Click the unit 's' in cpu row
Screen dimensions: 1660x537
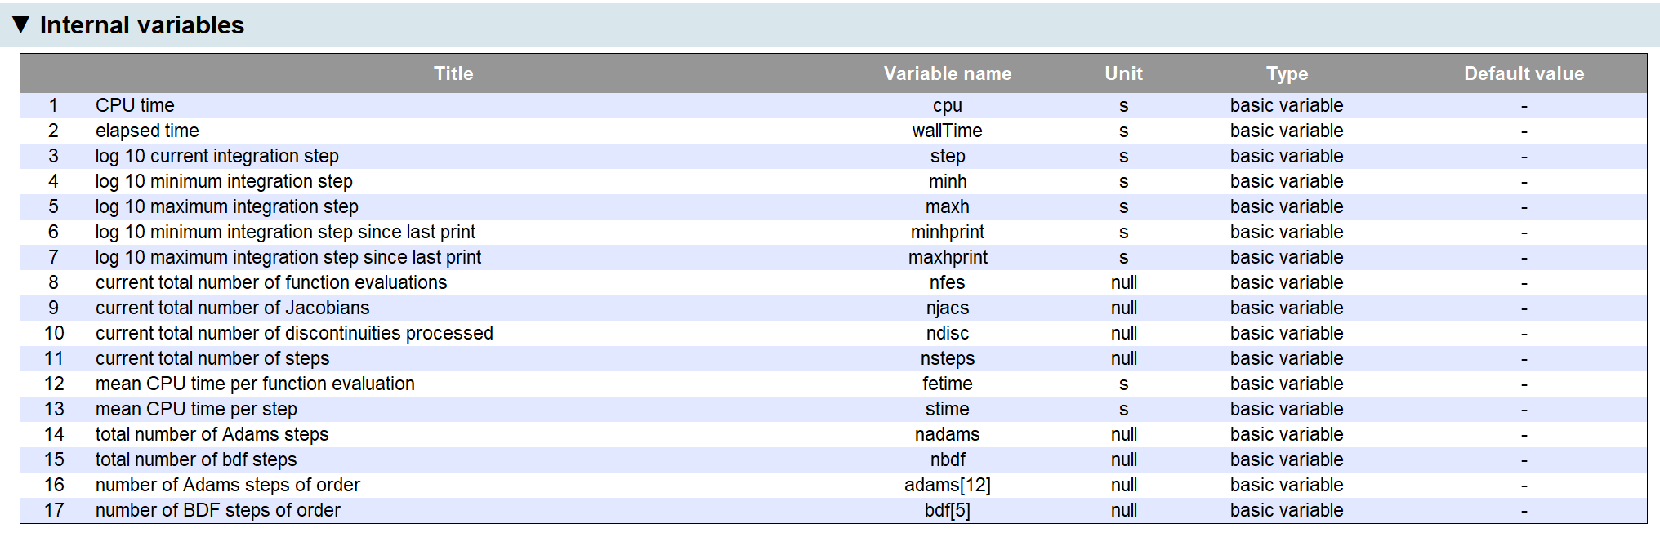(1124, 106)
